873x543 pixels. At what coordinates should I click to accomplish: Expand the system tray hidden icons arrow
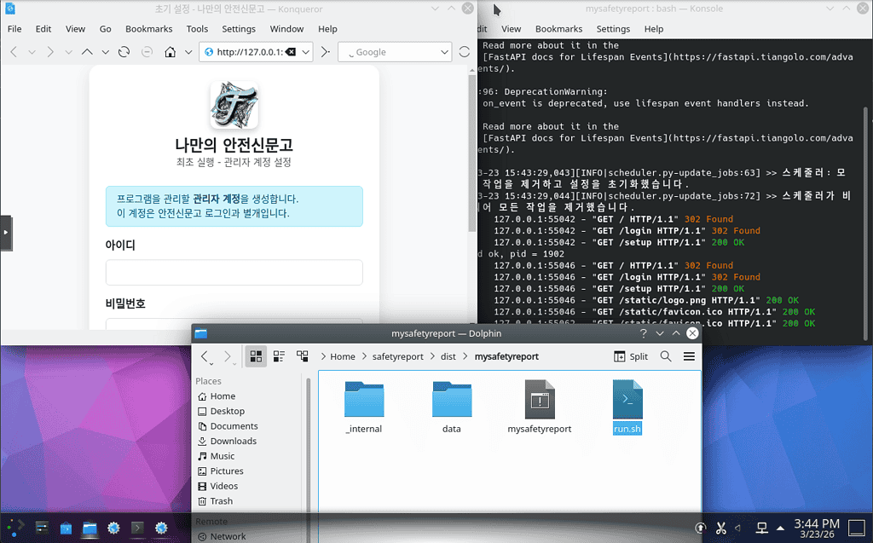pyautogui.click(x=781, y=529)
